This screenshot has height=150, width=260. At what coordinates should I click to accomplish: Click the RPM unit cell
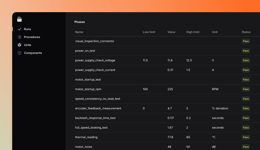pyautogui.click(x=215, y=89)
